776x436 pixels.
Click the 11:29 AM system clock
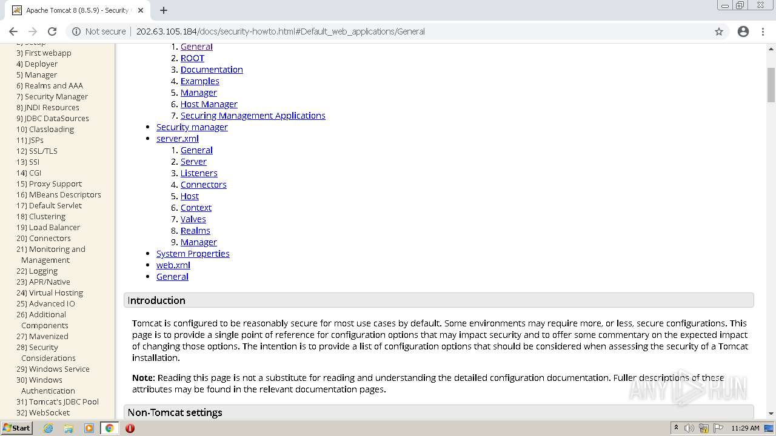[x=745, y=428]
